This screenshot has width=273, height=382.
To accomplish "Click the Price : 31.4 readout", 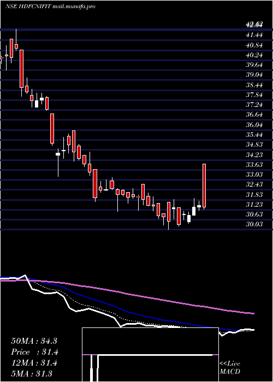I will click(34, 352).
